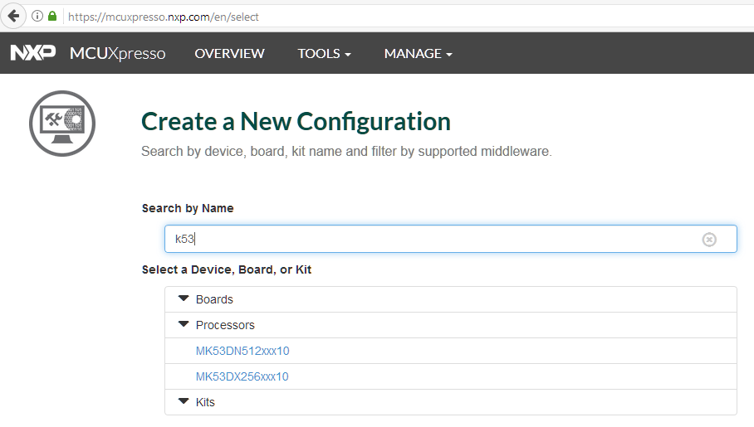
Task: Click the Search by Name label
Action: point(188,208)
